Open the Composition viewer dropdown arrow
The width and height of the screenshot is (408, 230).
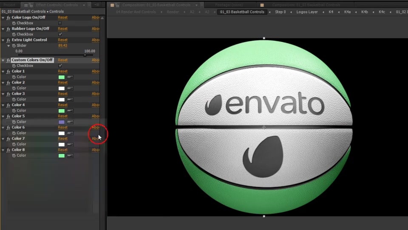(x=196, y=5)
